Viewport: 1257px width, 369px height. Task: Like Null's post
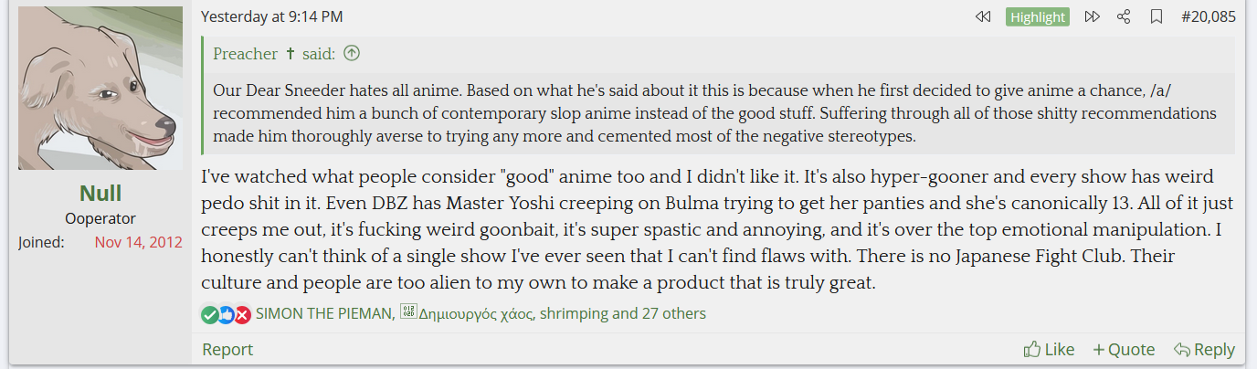1049,350
